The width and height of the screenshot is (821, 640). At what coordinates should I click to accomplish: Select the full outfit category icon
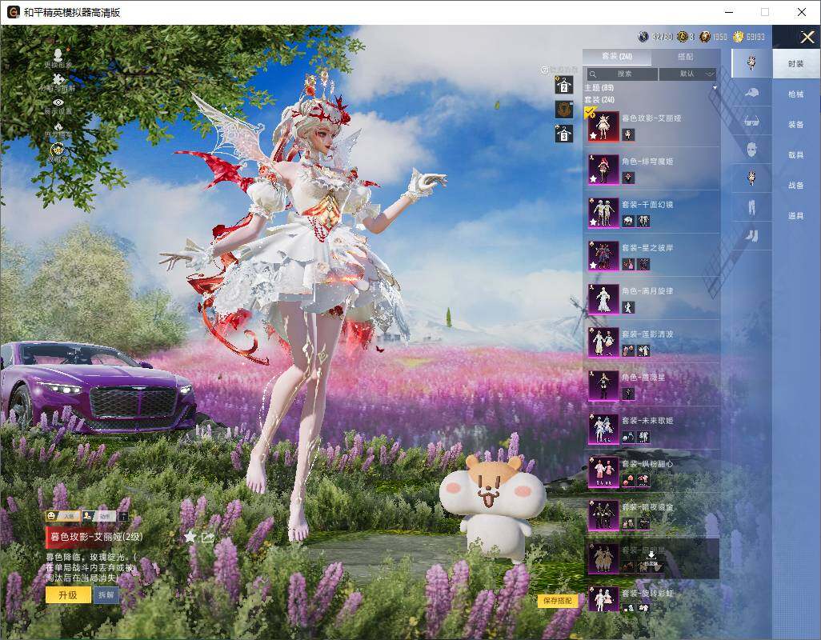(751, 62)
